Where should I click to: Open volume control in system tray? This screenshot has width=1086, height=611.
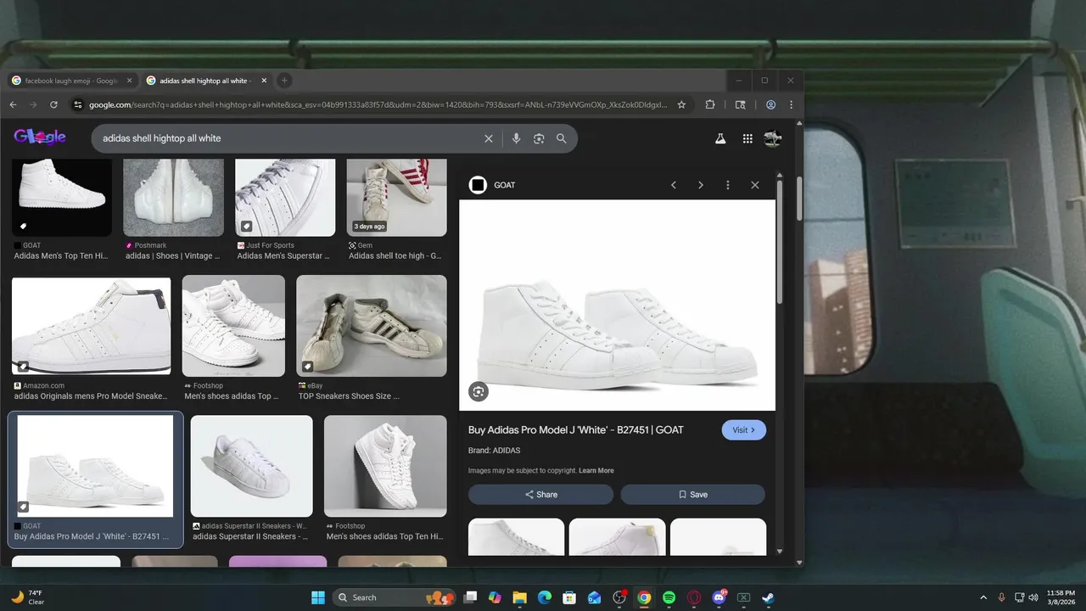tap(1033, 597)
